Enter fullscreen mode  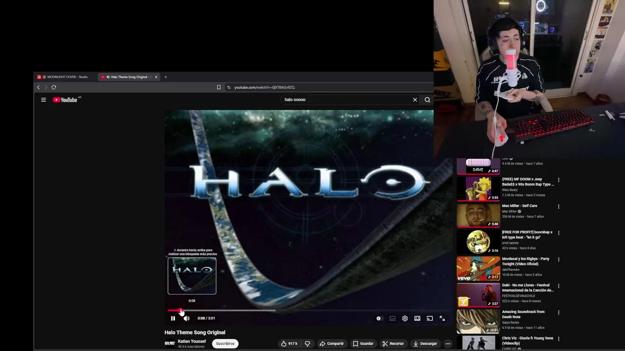[442, 318]
